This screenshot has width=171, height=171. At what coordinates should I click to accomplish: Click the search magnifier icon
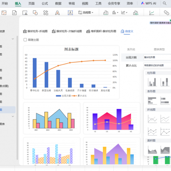coord(165,3)
